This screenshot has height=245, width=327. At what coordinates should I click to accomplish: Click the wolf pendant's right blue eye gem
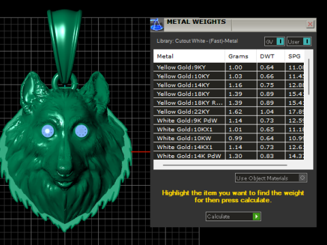(81, 131)
